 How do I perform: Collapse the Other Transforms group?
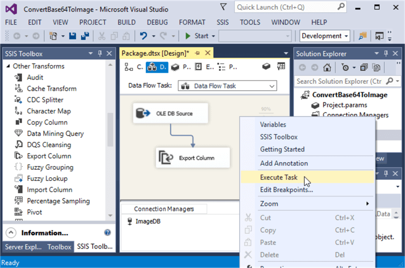point(8,66)
